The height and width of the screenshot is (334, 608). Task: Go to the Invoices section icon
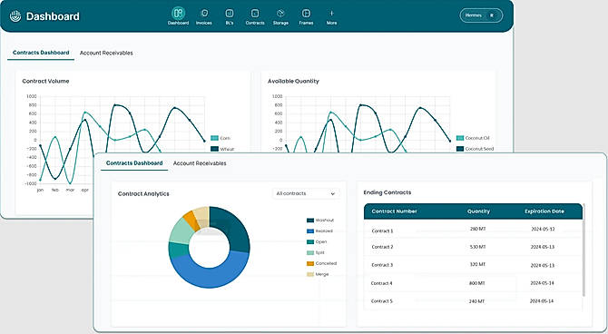click(x=204, y=14)
